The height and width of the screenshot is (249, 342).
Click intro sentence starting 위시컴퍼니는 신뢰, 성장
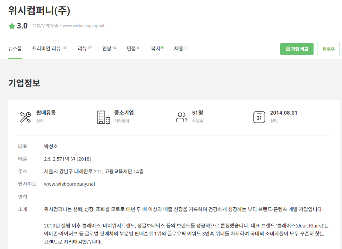183,209
